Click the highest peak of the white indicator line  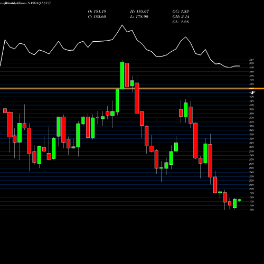[x=122, y=25]
